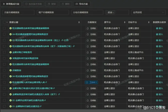Click the 导出方案 button
Screen dimensions: 168x112
pos(82,4)
